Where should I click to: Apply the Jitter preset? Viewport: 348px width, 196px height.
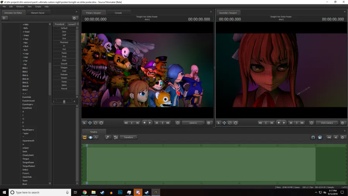click(64, 60)
